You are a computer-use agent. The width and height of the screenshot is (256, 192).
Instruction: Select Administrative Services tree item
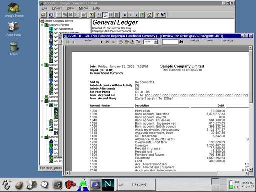pos(53,97)
